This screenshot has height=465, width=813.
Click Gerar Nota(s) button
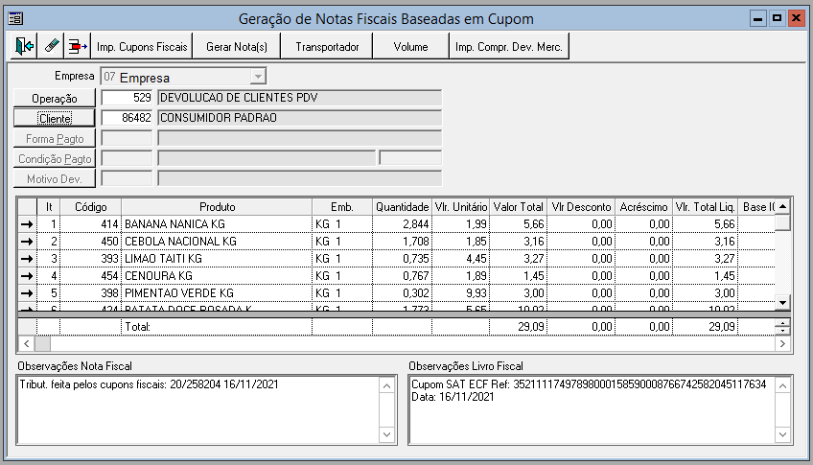[x=237, y=46]
